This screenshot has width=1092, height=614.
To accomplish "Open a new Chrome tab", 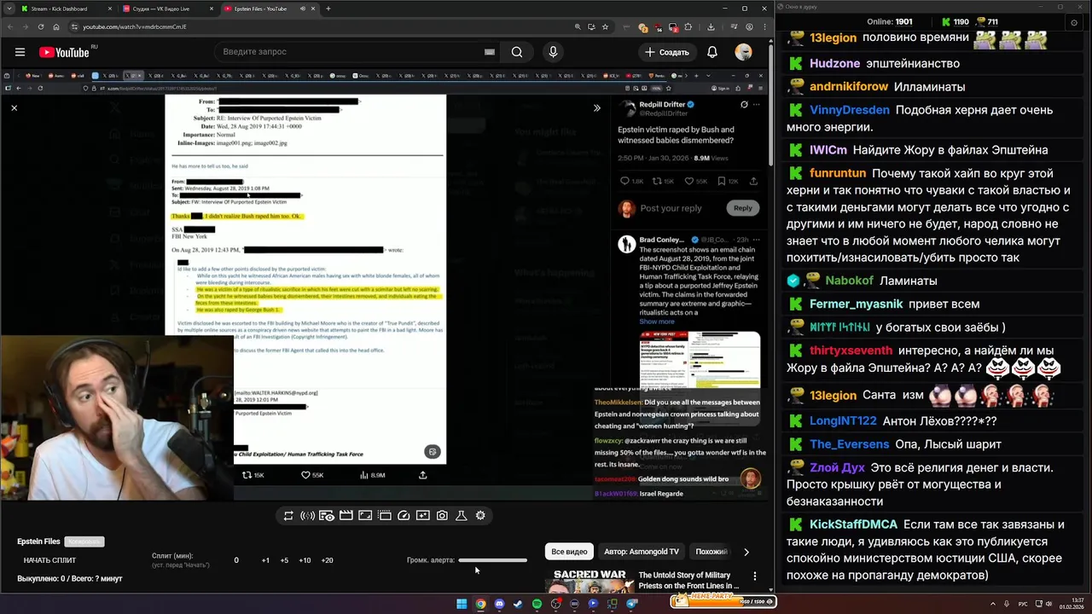I will click(x=328, y=9).
